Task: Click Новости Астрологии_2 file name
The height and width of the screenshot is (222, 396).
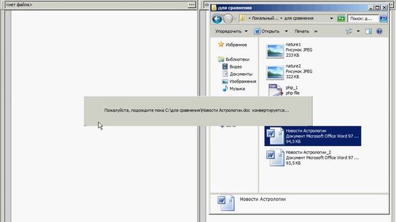Action: 308,152
